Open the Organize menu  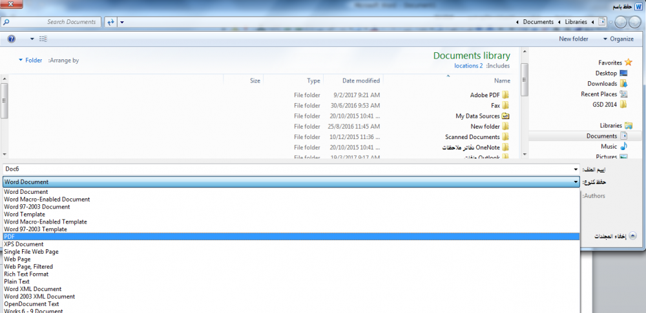(618, 39)
